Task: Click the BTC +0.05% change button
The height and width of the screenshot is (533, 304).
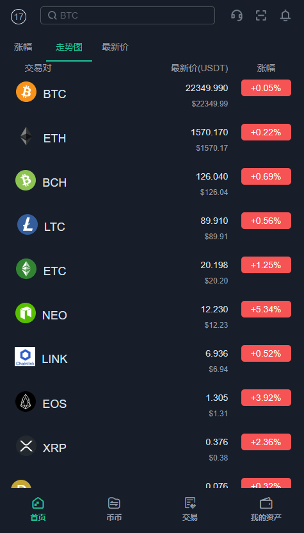Action: (266, 88)
